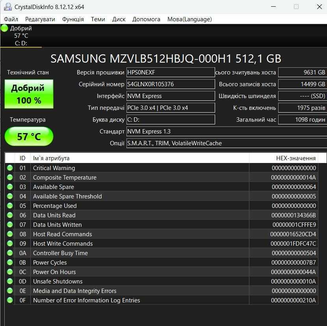Click the green status dot for Available Spare
The height and width of the screenshot is (326, 327).
point(10,187)
